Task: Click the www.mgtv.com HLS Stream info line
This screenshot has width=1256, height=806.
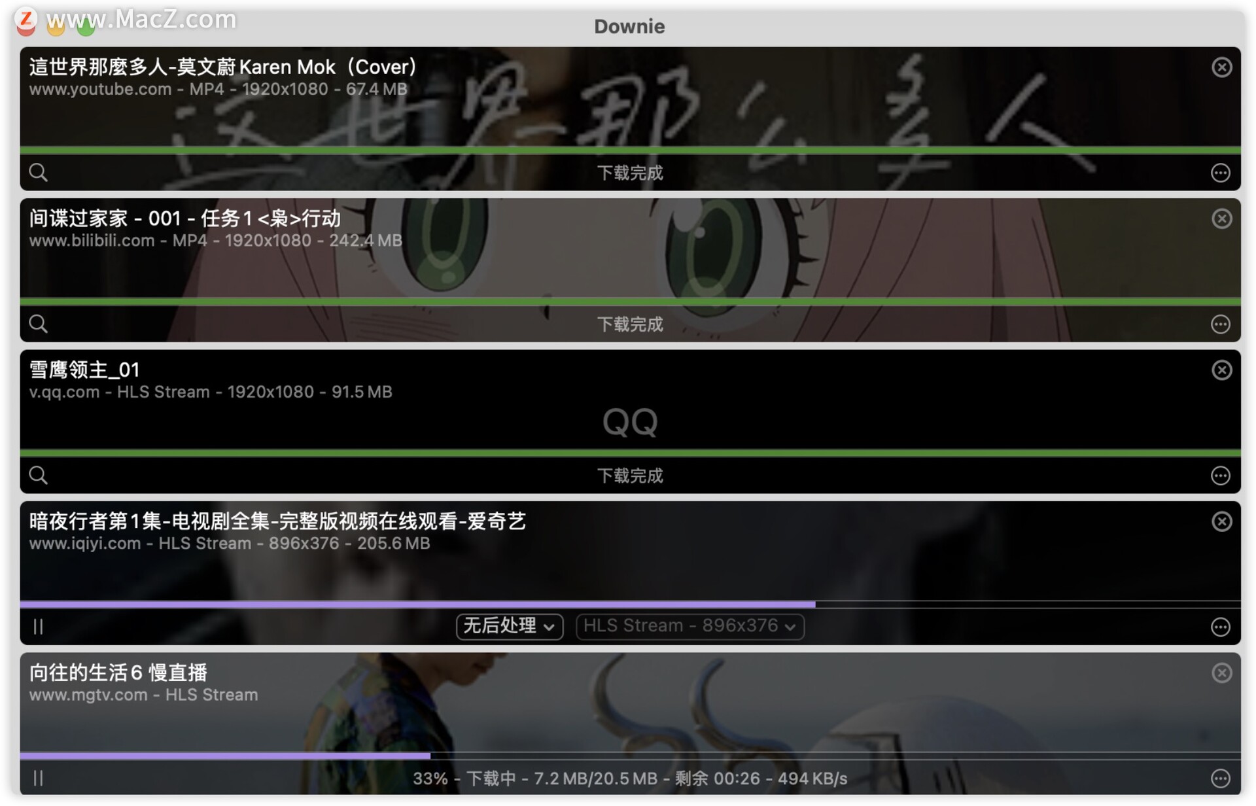Action: (143, 695)
